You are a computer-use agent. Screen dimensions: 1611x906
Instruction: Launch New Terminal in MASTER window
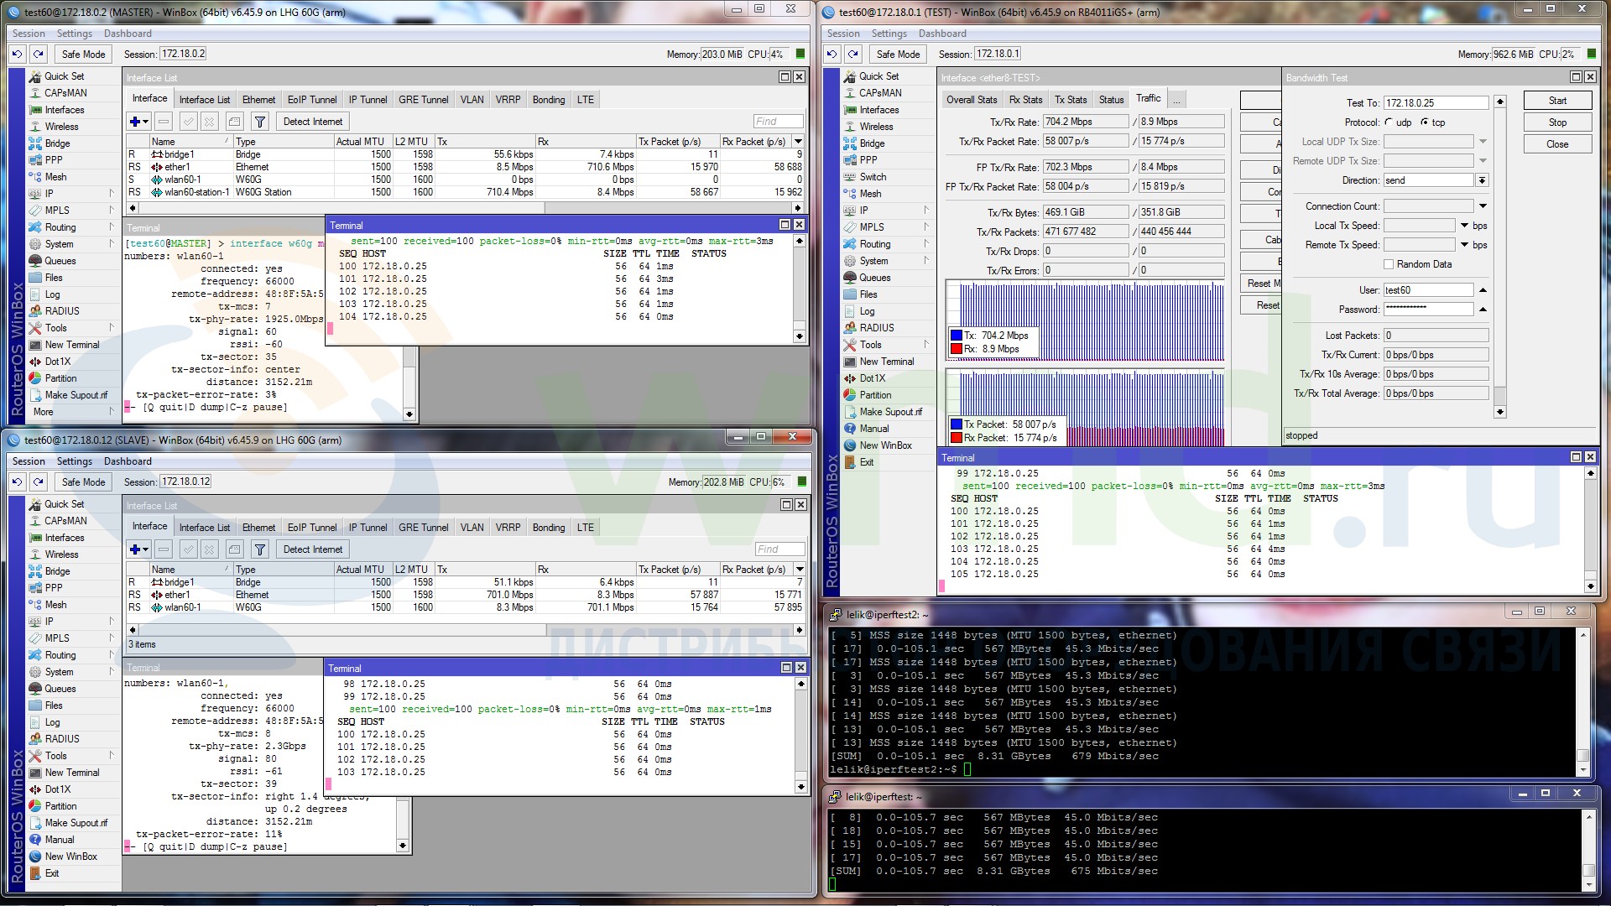point(71,345)
